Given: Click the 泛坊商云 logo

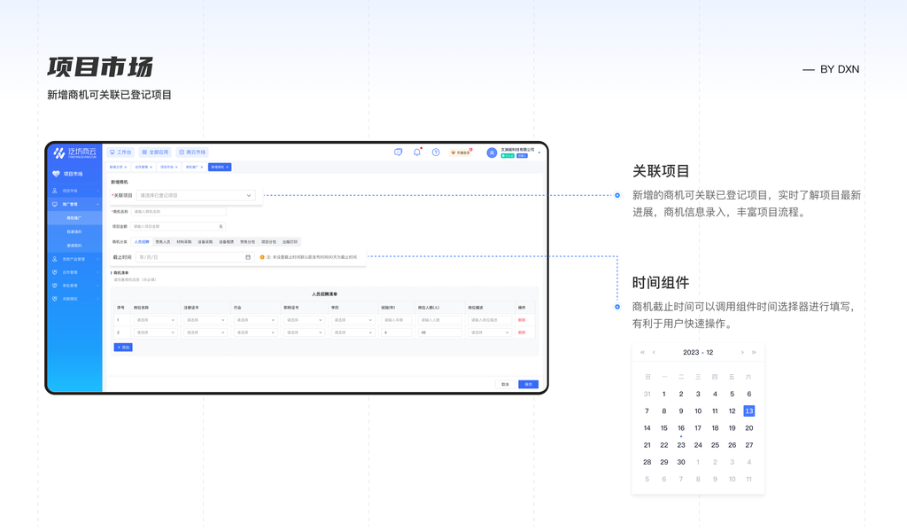Looking at the screenshot, I should point(74,153).
